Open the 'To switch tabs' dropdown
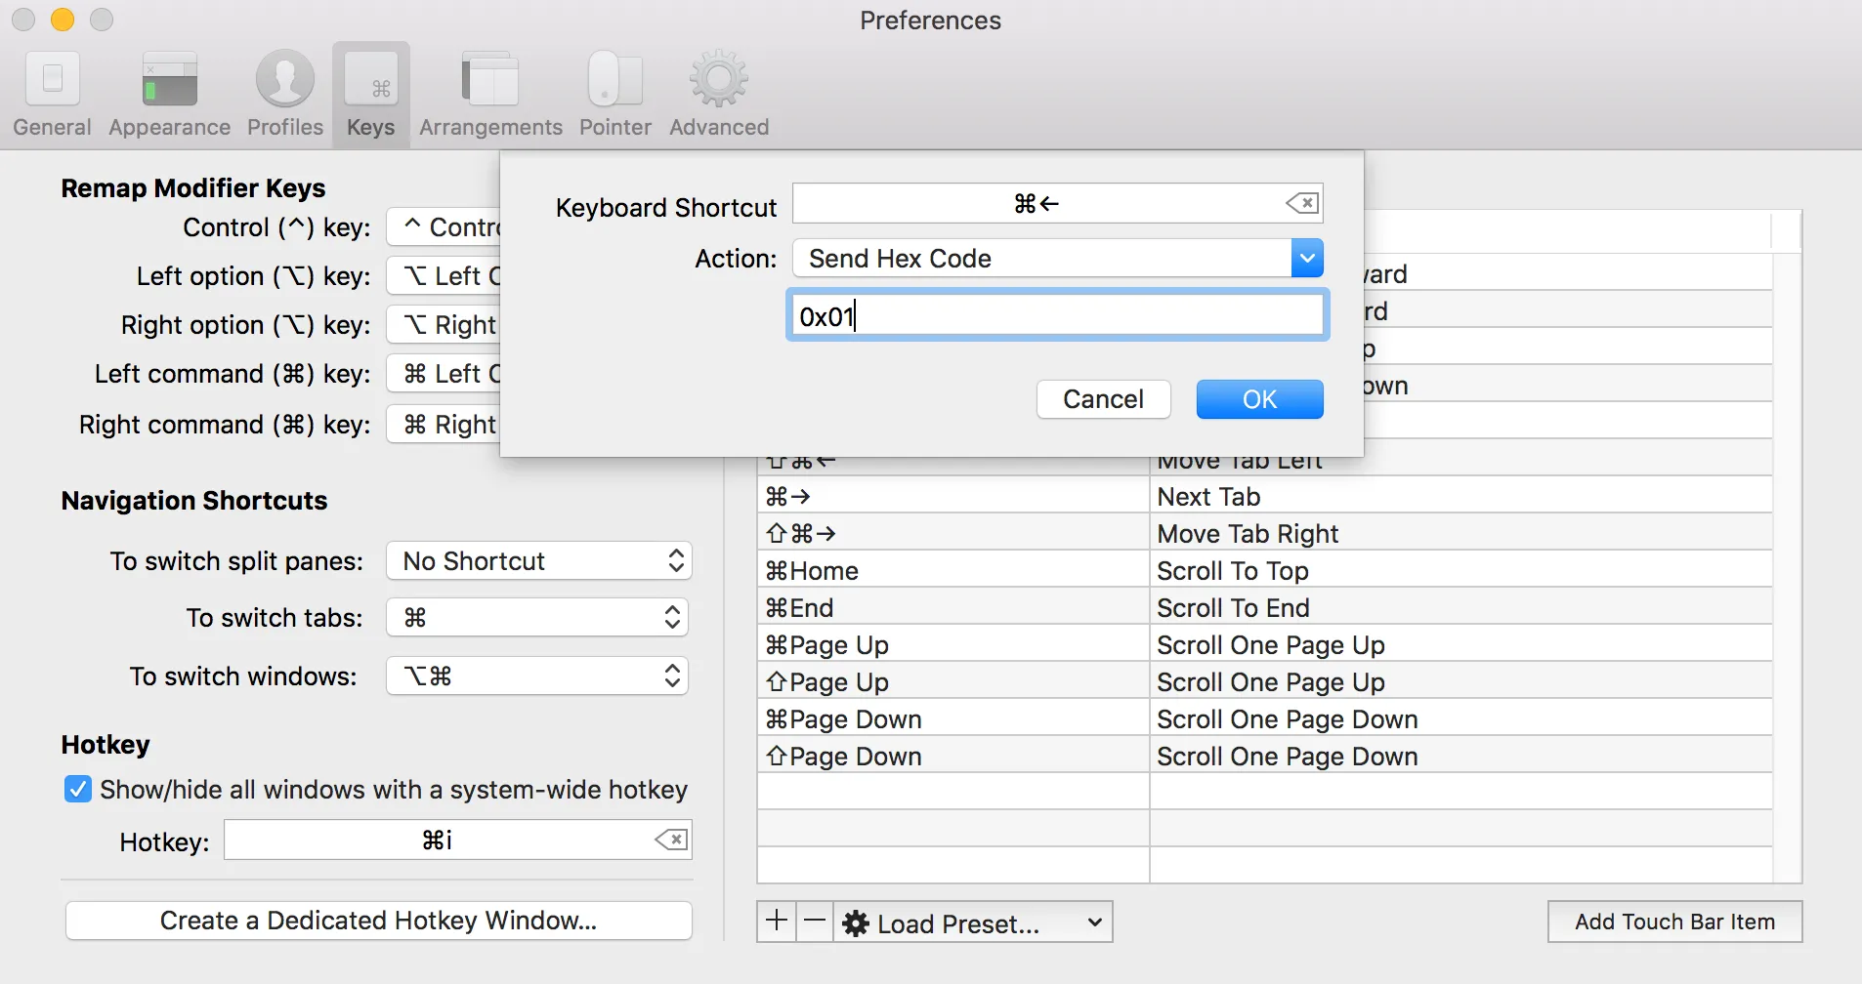Viewport: 1862px width, 984px height. pos(538,618)
